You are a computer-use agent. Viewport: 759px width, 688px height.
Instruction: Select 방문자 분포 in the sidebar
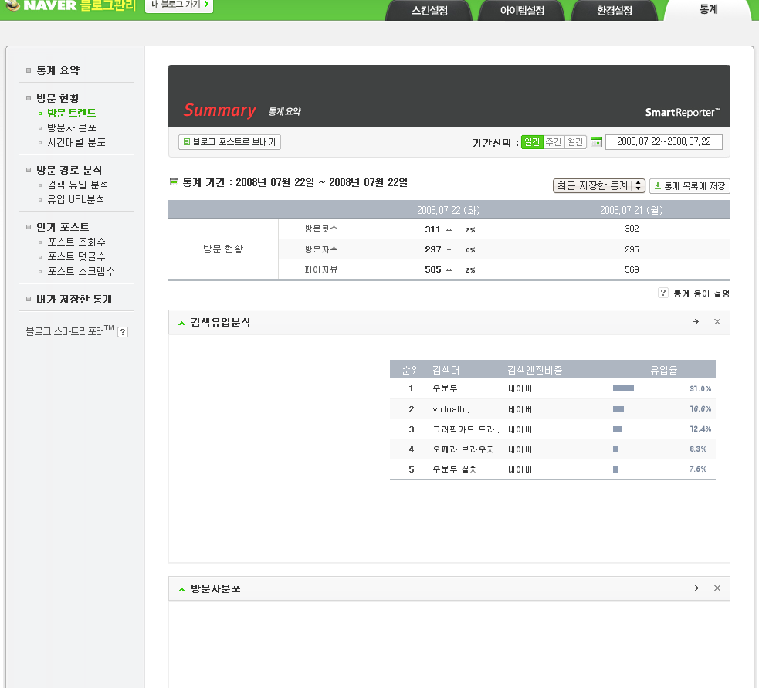(x=72, y=128)
